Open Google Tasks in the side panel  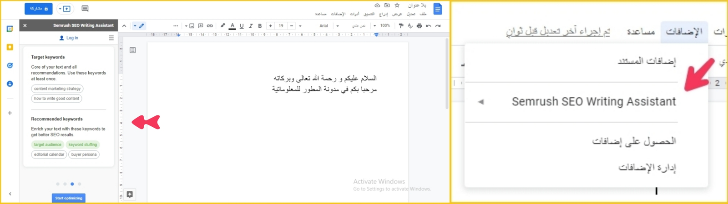pos(10,65)
